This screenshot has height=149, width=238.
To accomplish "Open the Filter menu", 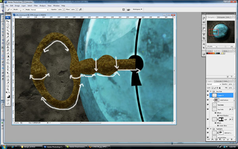I will [36, 6].
